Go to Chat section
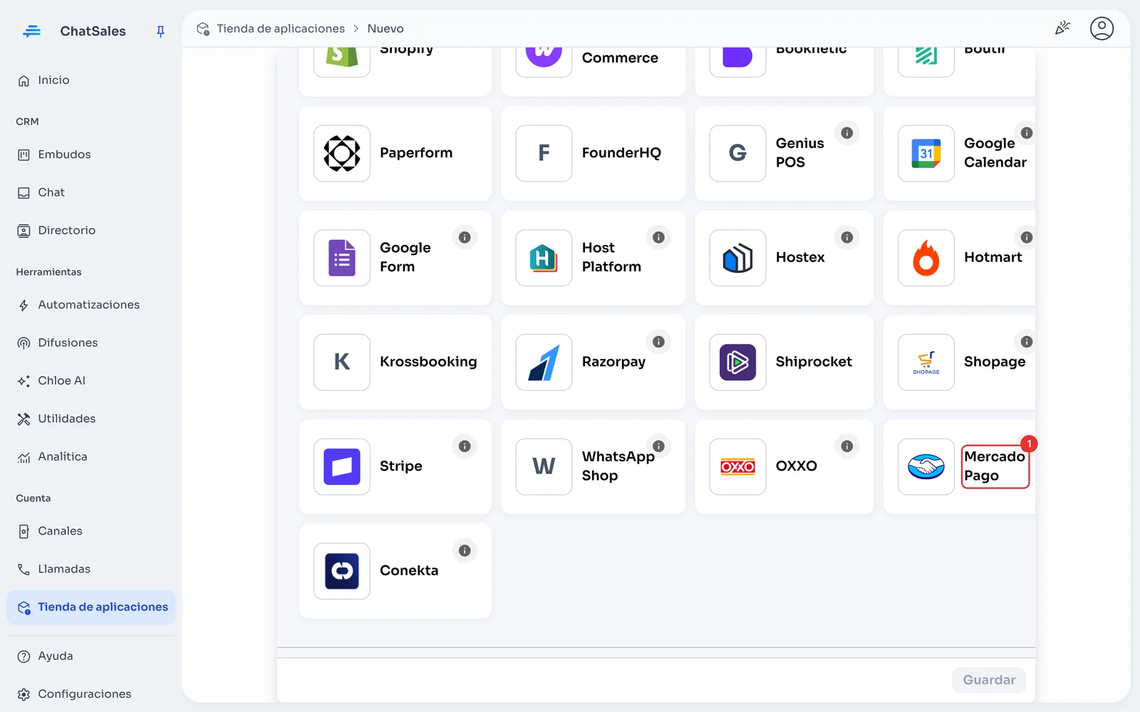 pos(90,192)
